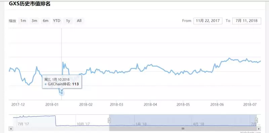Select the YTD zoom range button
Screen dimensions: 269x133
coord(56,21)
